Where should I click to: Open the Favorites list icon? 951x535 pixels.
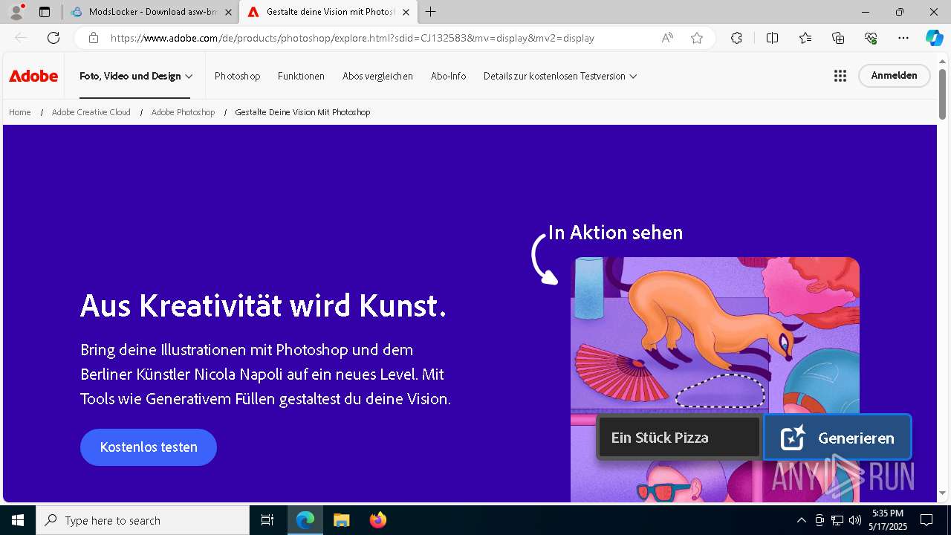805,38
